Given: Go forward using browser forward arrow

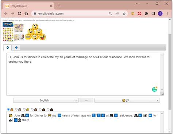Looking at the screenshot, I should (x=13, y=13).
